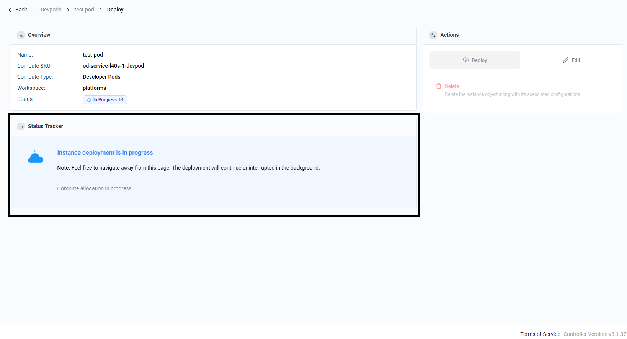Open Devpods breadcrumb link
The height and width of the screenshot is (339, 627).
51,10
